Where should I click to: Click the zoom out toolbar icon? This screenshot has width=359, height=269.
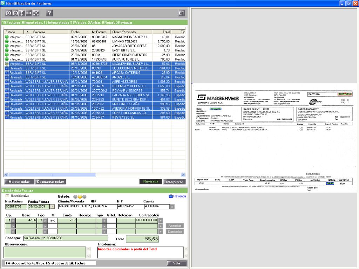click(x=15, y=13)
